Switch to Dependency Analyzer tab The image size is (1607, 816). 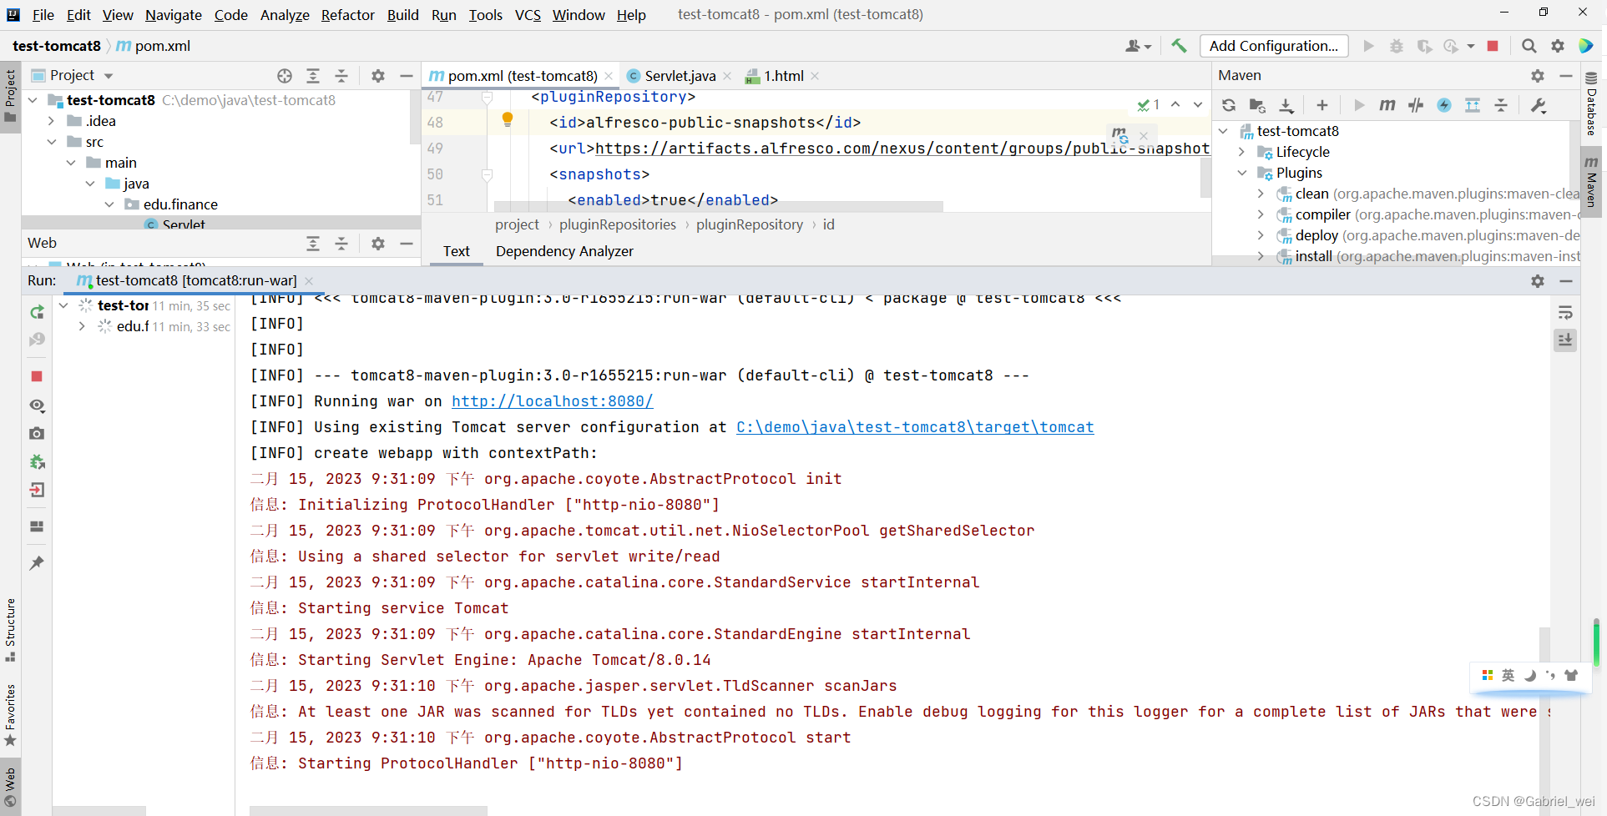pyautogui.click(x=564, y=251)
